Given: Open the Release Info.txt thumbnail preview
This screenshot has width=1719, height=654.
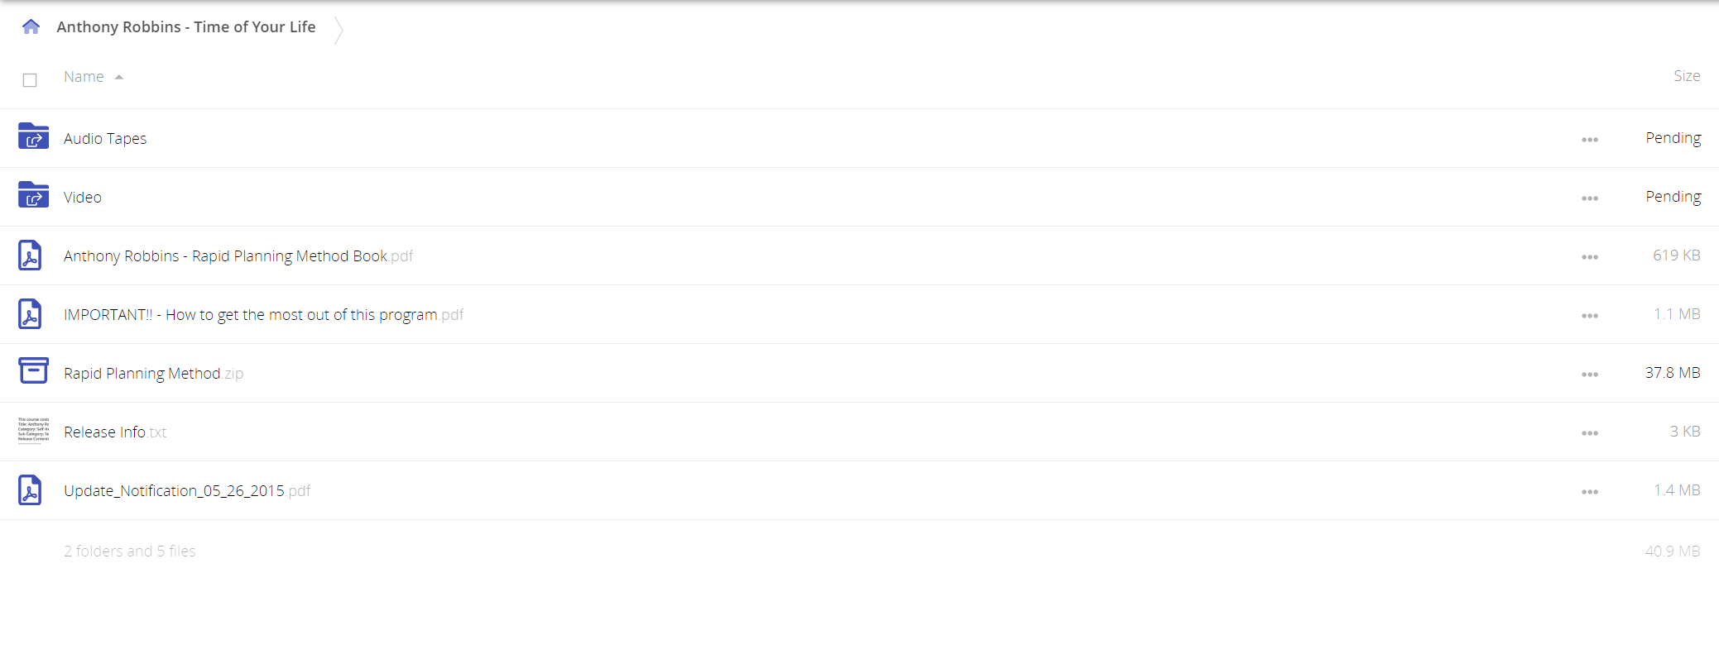Looking at the screenshot, I should (x=33, y=431).
